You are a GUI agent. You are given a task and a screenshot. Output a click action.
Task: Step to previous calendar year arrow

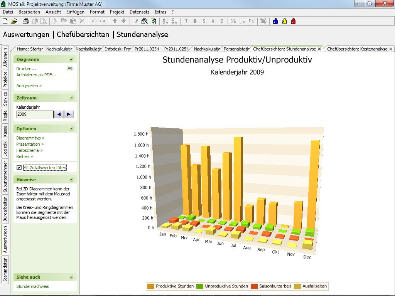click(x=59, y=114)
